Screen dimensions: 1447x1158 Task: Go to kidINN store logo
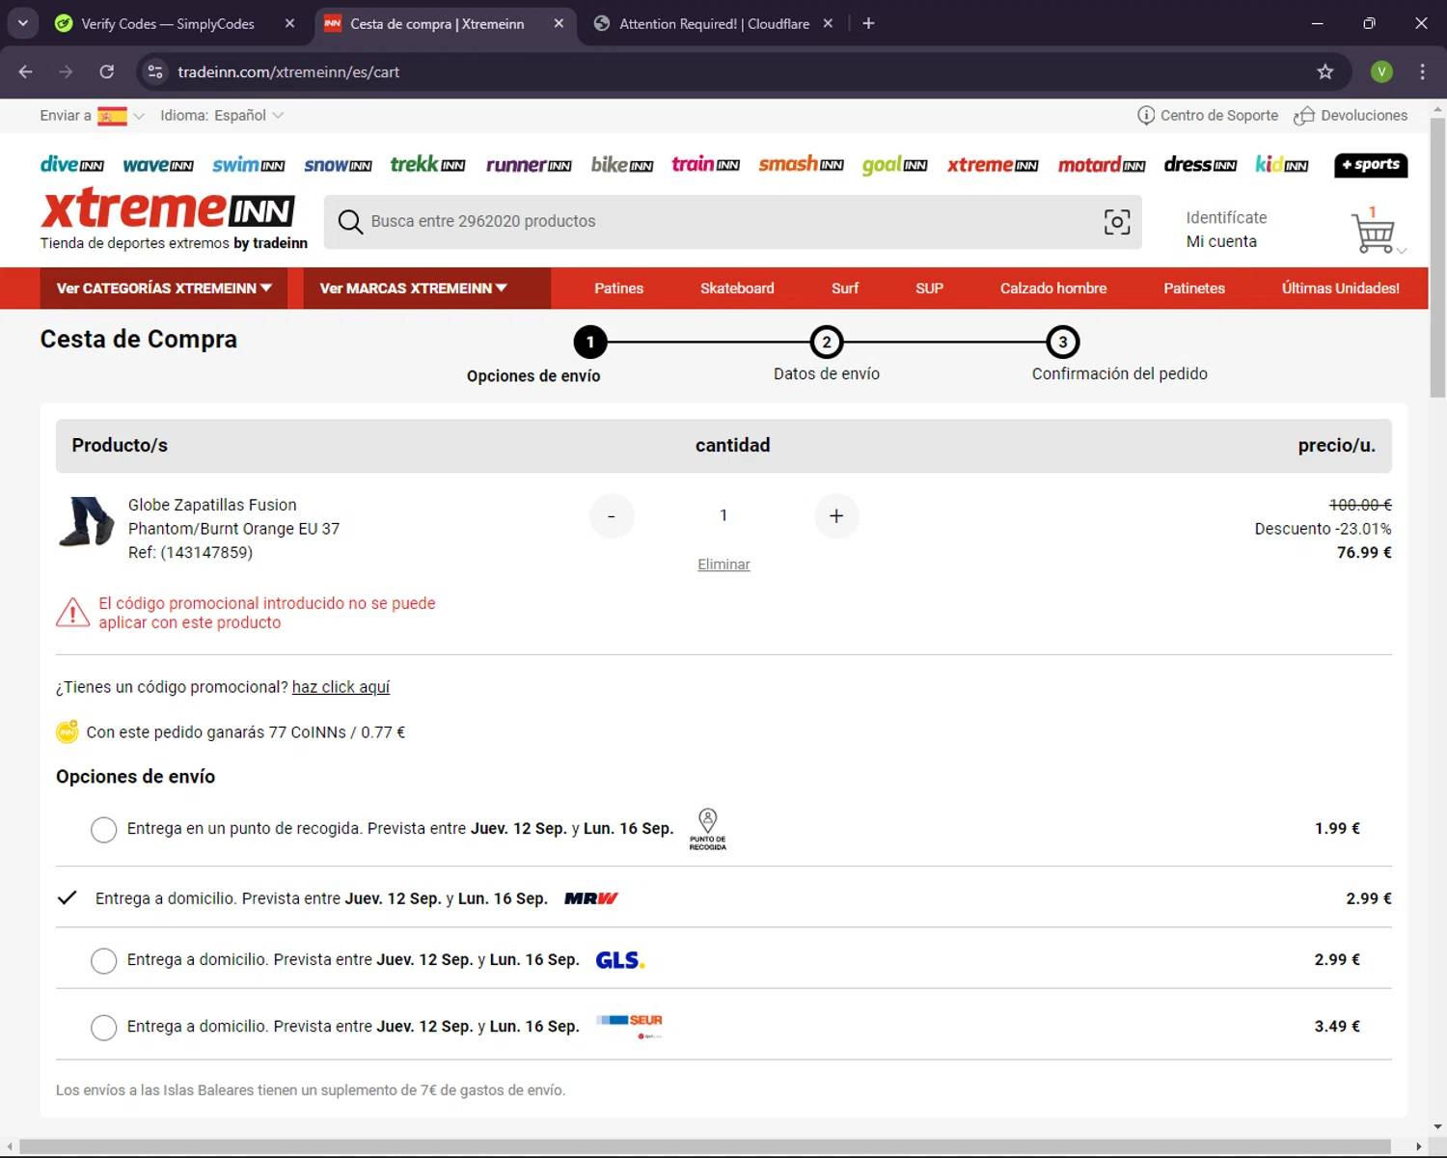tap(1281, 164)
